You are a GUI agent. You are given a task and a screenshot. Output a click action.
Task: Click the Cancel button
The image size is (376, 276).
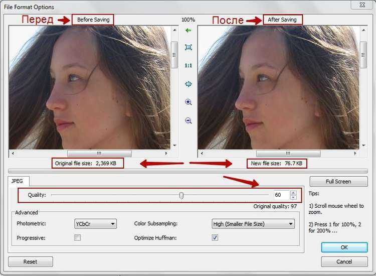click(x=344, y=261)
